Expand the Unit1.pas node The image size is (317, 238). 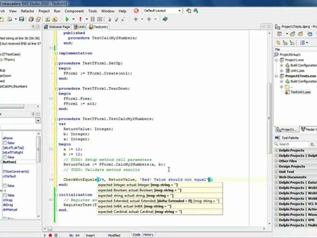(x=281, y=71)
